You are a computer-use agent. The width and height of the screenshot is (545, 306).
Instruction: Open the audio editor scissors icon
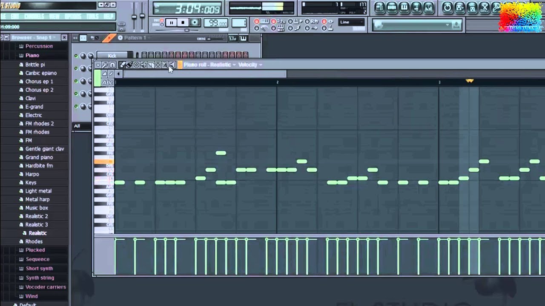[x=484, y=7]
